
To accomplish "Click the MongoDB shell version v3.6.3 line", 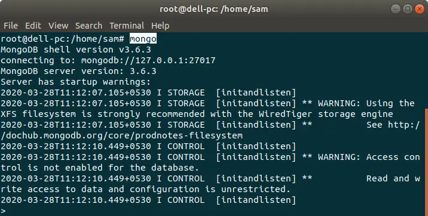I will (76, 50).
